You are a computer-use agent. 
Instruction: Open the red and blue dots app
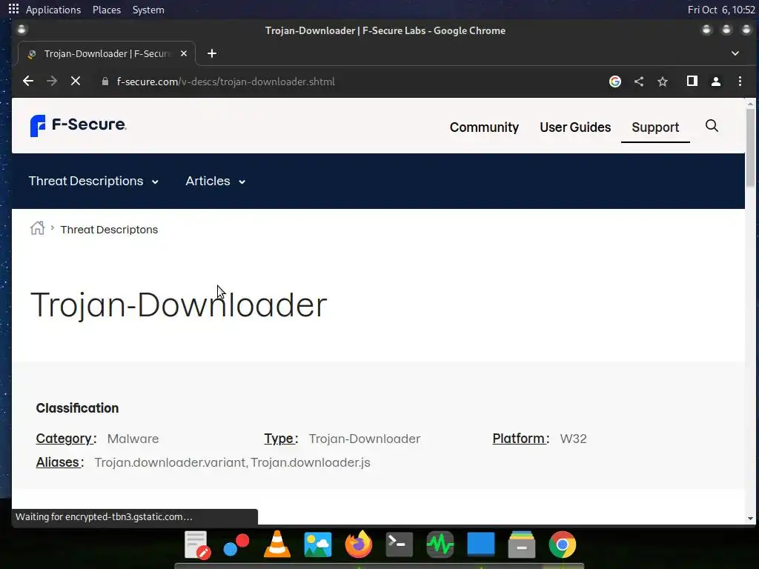point(236,545)
